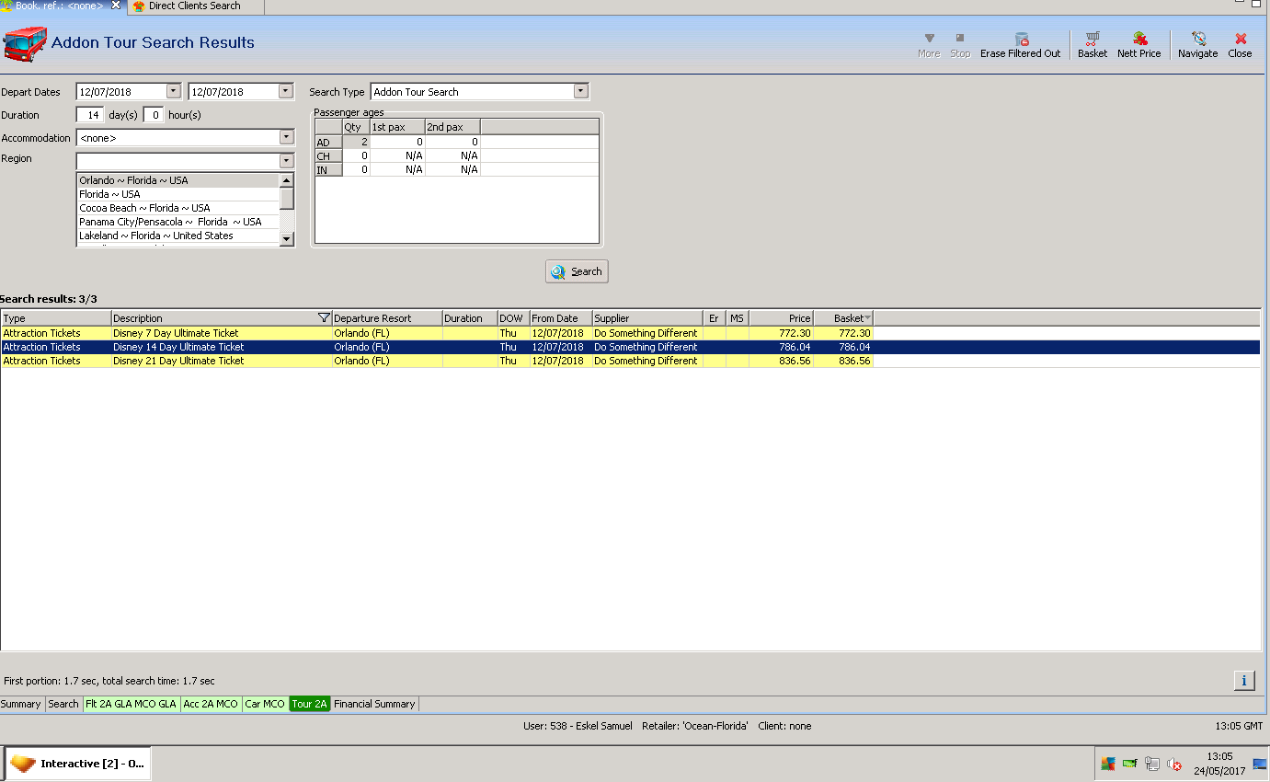This screenshot has width=1270, height=782.
Task: Select Florida ~ USA in region list
Action: (x=177, y=194)
